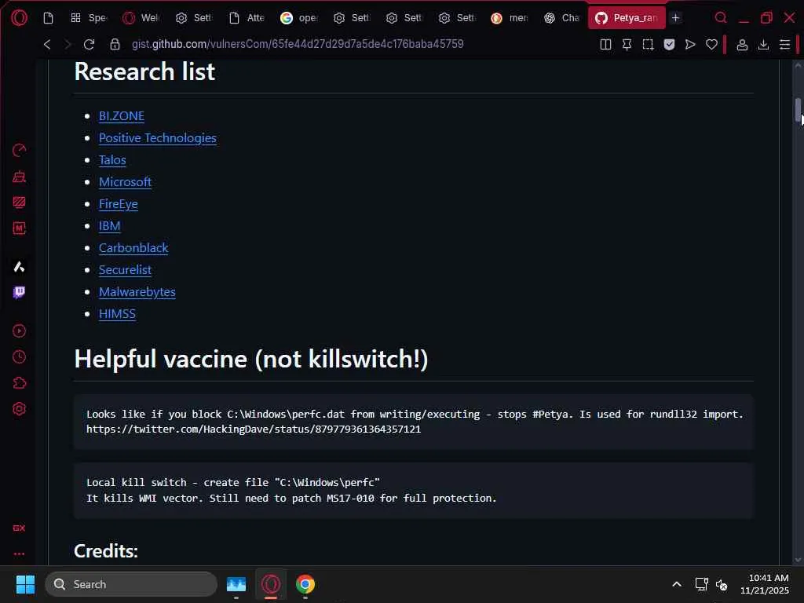Open the History clock sidebar icon

19,357
